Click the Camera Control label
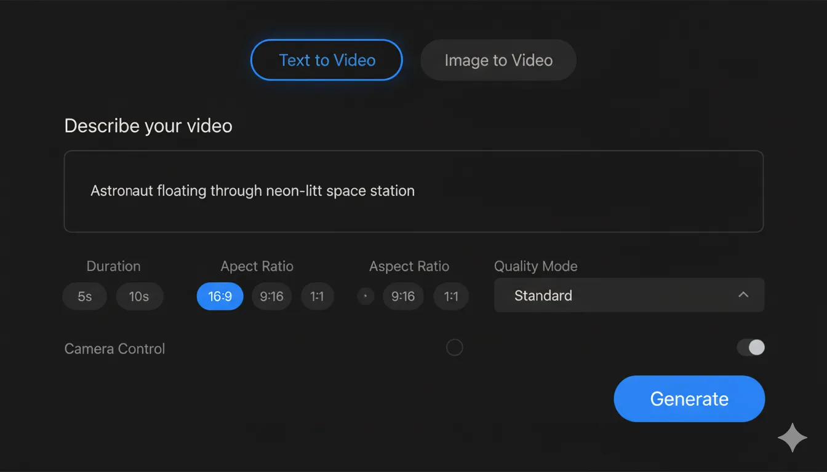This screenshot has height=472, width=827. click(x=114, y=348)
